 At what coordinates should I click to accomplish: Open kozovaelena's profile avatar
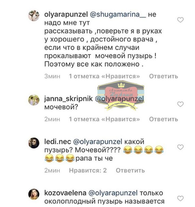point(34,194)
